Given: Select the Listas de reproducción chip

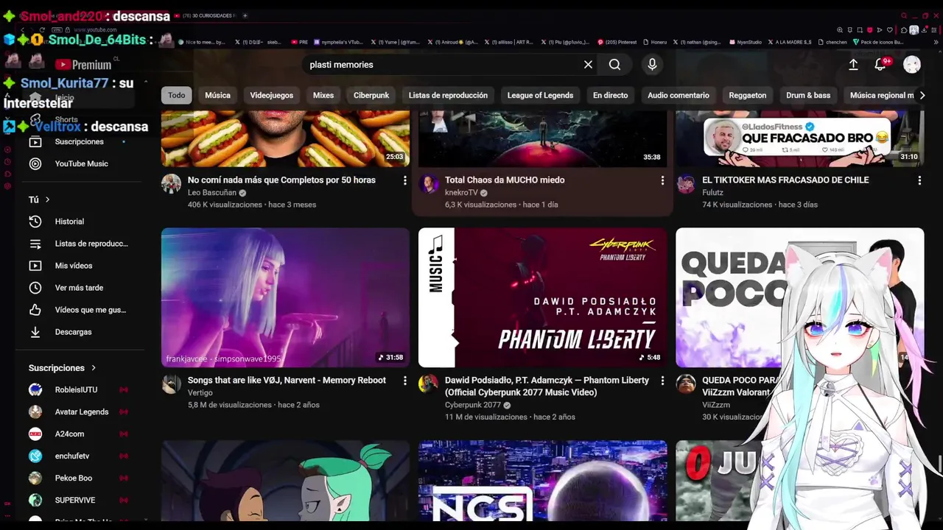Looking at the screenshot, I should pyautogui.click(x=448, y=95).
